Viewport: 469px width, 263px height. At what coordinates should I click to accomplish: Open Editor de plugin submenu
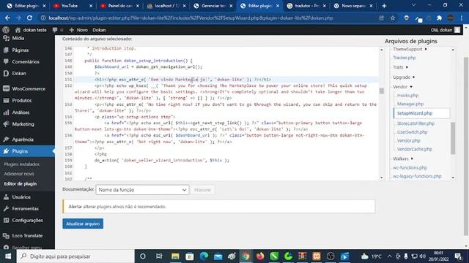[21, 183]
